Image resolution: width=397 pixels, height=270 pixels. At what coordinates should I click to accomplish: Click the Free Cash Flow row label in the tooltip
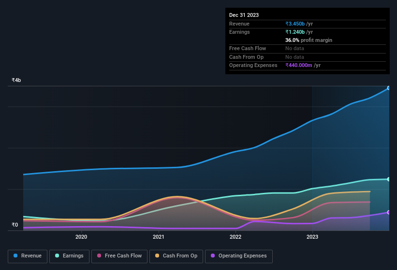(248, 48)
